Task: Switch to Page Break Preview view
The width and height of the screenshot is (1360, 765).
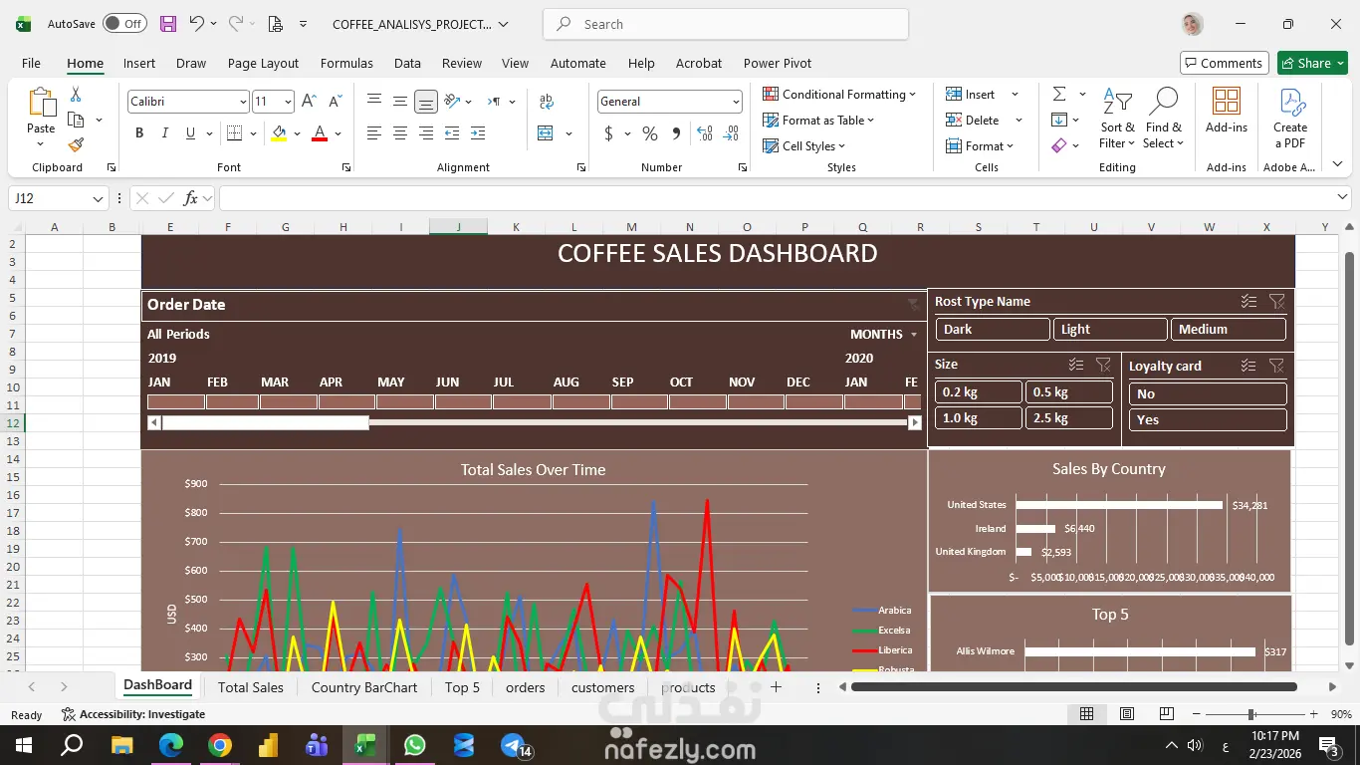Action: 1167,714
